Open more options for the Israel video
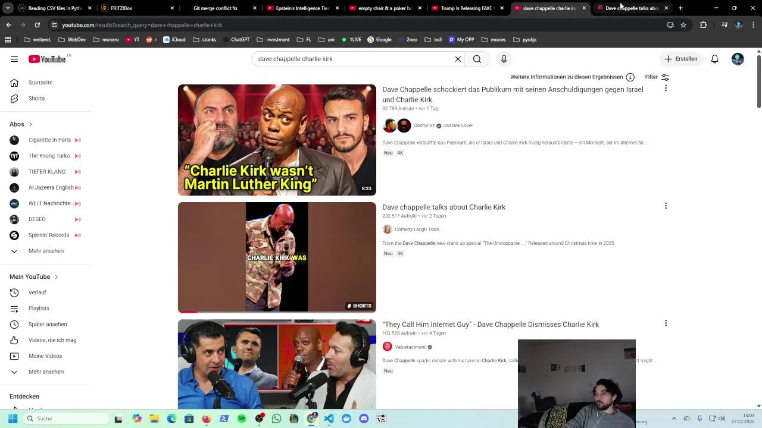 pyautogui.click(x=666, y=88)
